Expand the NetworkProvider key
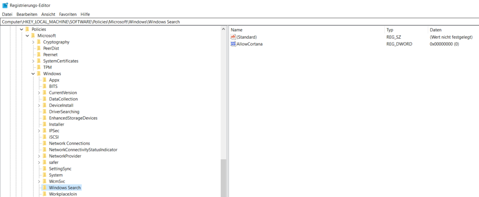Viewport: 479px width, 197px height. tap(39, 156)
